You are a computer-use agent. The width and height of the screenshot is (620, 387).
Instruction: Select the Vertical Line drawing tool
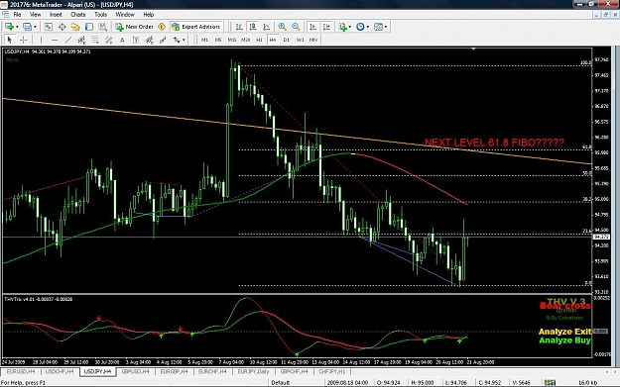pos(41,40)
